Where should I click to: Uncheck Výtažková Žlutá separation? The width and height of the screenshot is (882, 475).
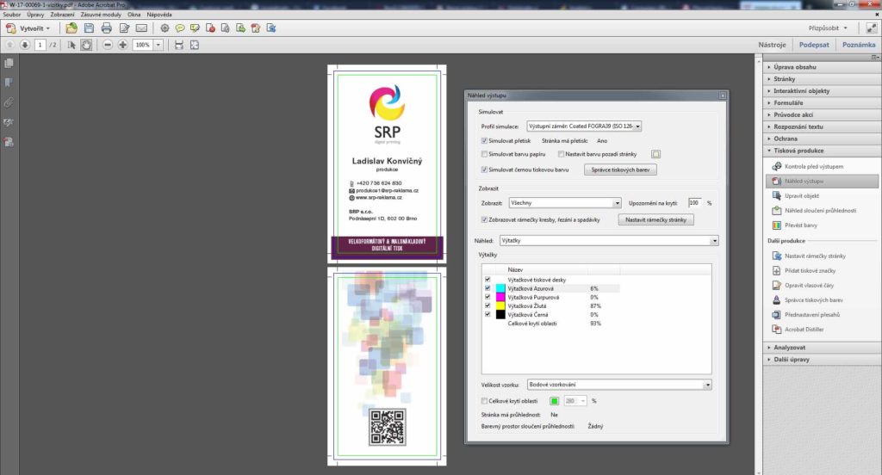pos(488,305)
